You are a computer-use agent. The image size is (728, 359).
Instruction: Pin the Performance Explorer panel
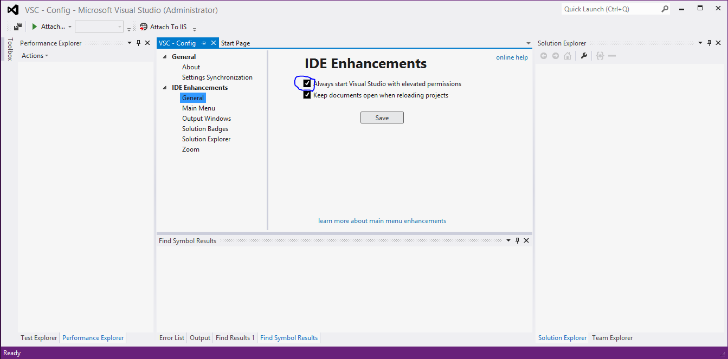coord(138,43)
